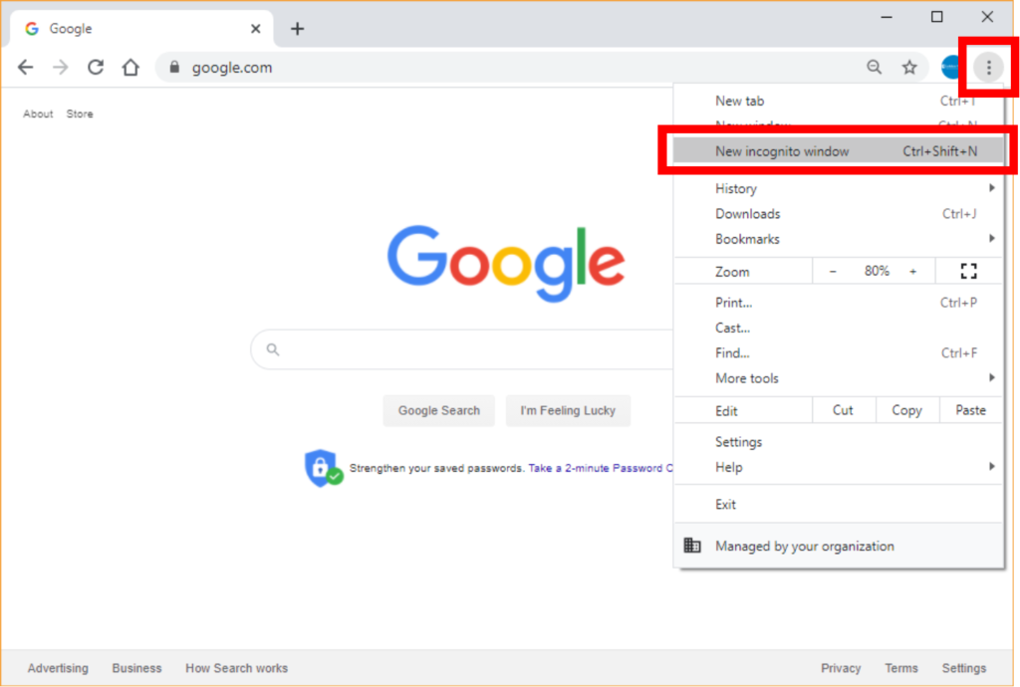Select Print... in the Chrome menu
Image resolution: width=1020 pixels, height=687 pixels.
tap(839, 303)
